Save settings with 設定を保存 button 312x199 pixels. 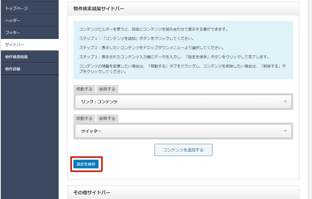[x=86, y=164]
